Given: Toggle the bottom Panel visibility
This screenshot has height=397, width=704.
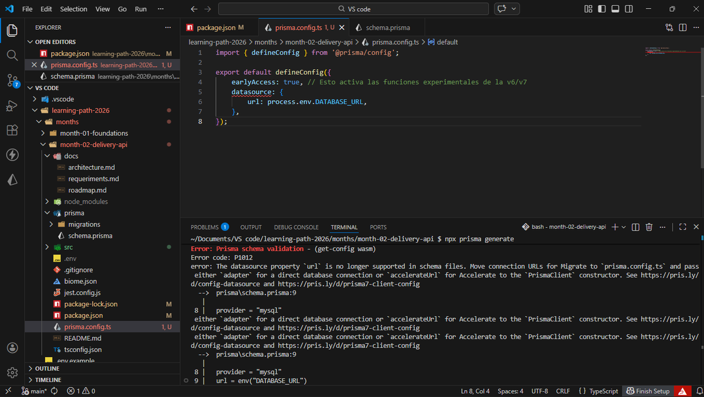Looking at the screenshot, I should [x=615, y=9].
